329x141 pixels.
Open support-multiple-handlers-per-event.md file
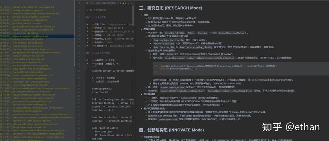click(26, 75)
